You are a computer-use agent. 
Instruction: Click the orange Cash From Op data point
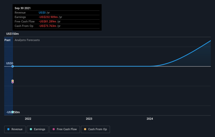coord(13,81)
